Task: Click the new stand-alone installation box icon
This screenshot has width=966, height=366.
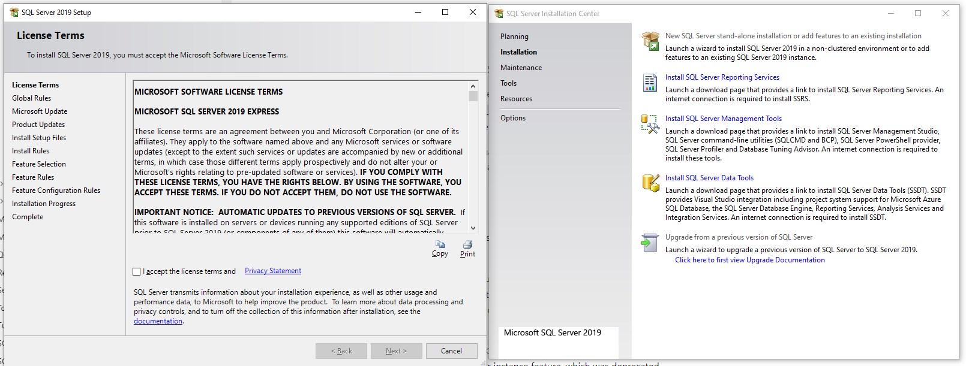Action: point(650,41)
